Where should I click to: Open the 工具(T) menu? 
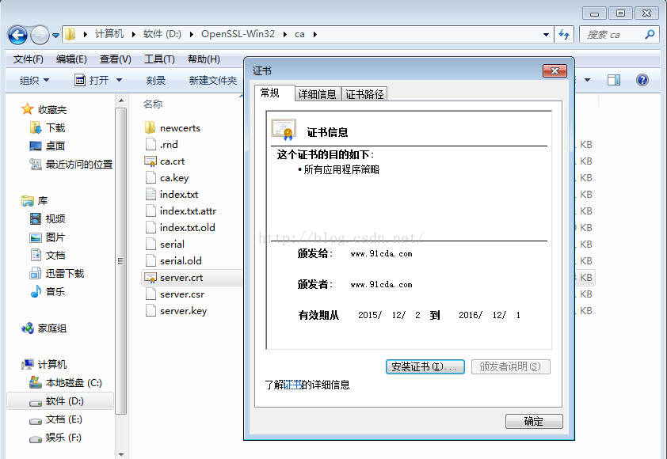point(159,59)
